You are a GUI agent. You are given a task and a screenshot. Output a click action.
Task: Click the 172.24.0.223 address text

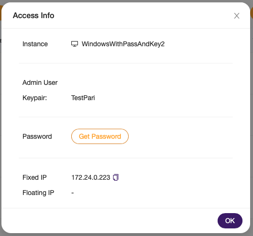(91, 178)
